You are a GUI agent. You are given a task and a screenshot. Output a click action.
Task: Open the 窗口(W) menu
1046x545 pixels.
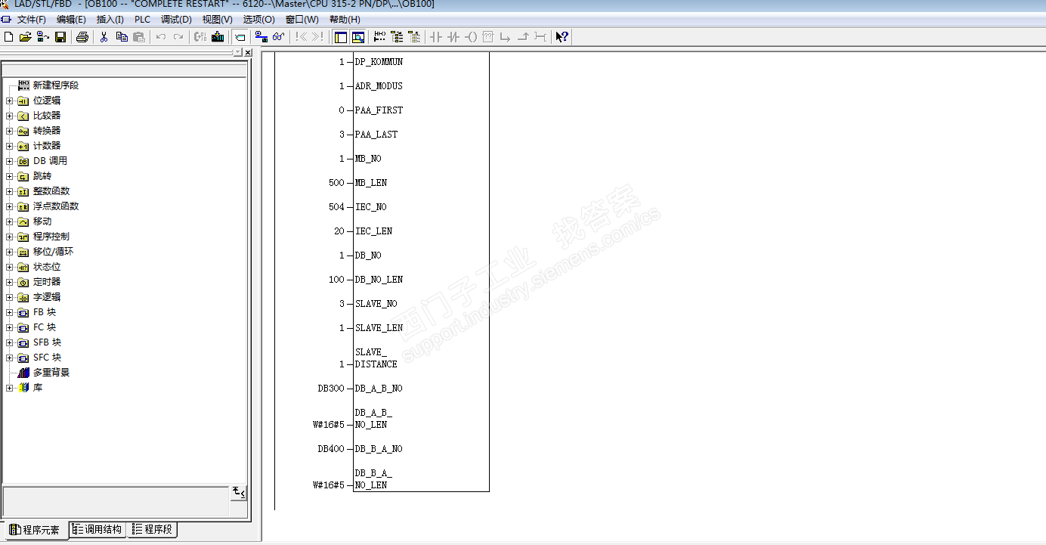302,19
